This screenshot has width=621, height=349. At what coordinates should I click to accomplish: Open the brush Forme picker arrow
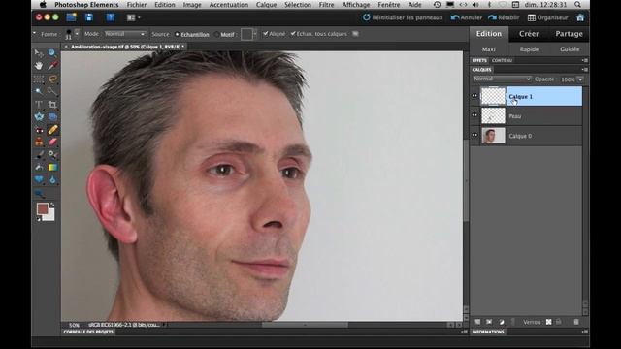click(x=77, y=34)
